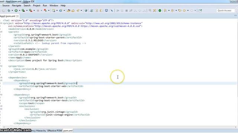Image resolution: width=238 pixels, height=133 pixels.
Task: Switch to the pom.xml bottom tab
Action: tap(68, 131)
